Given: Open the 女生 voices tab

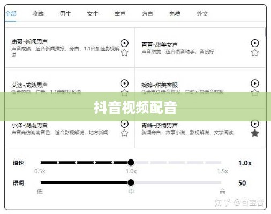Looking at the screenshot, I should tap(93, 14).
